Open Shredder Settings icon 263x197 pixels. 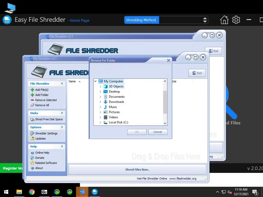(x=32, y=133)
